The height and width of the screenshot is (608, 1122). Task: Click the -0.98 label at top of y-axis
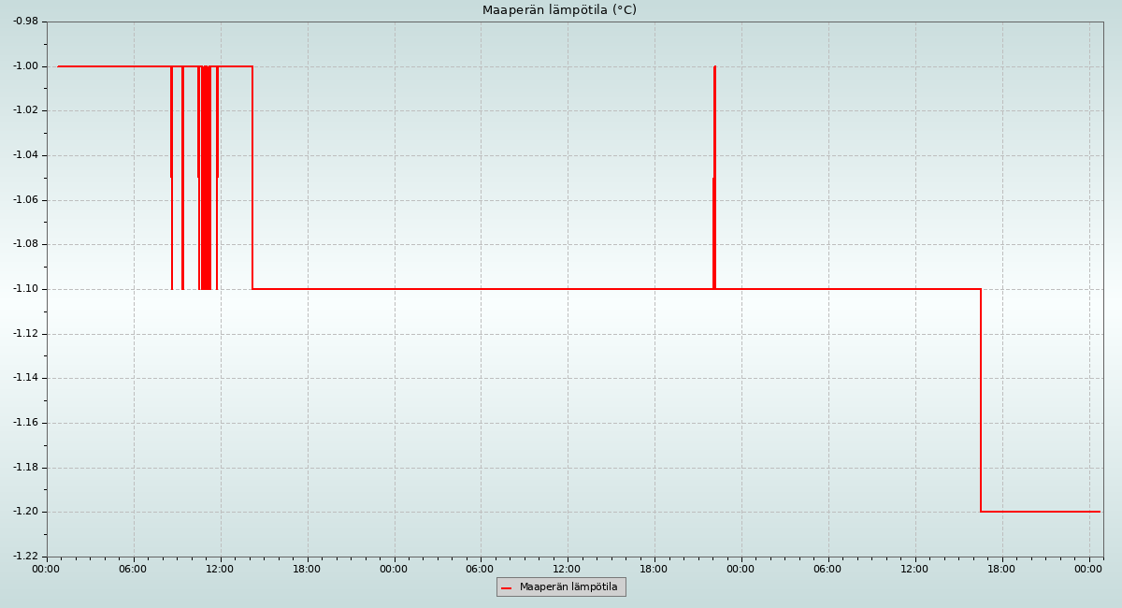(x=25, y=22)
